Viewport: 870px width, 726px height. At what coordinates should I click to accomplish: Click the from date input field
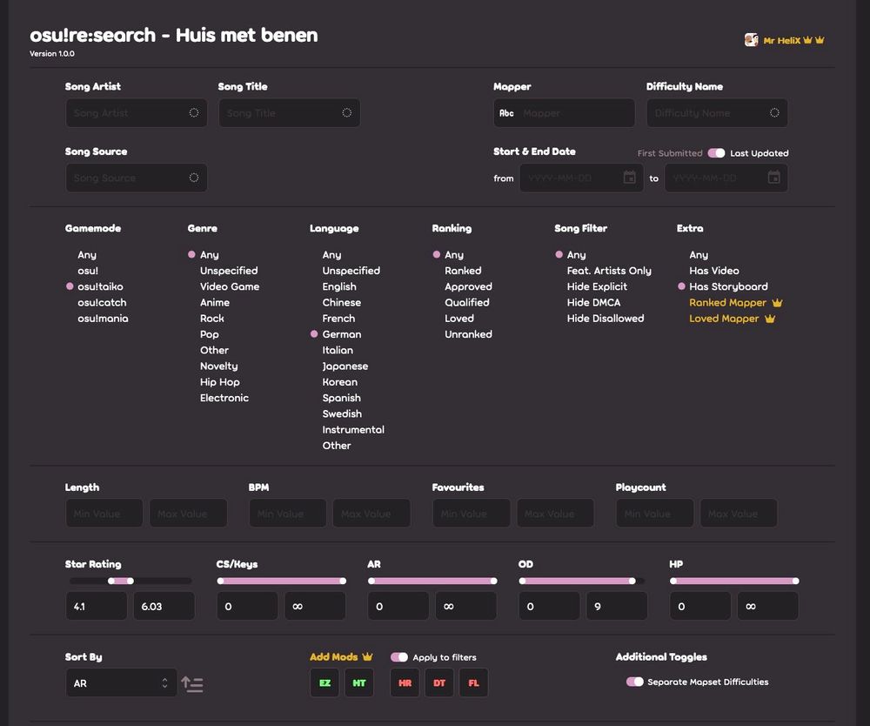(x=581, y=178)
